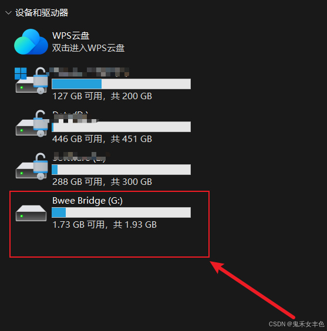Select the 设备和驱动器 group header text
This screenshot has height=331, width=327.
(42, 13)
